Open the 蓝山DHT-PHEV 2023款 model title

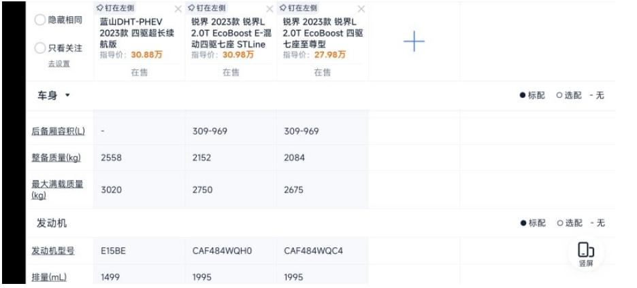click(137, 33)
